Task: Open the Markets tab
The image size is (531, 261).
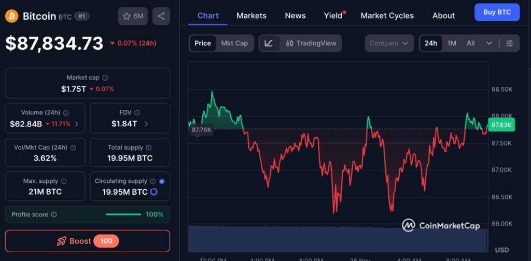Action: [x=251, y=16]
